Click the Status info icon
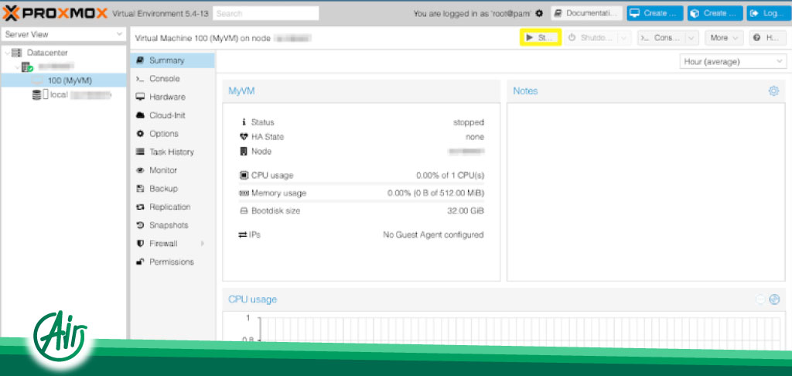The height and width of the screenshot is (376, 792). (244, 122)
